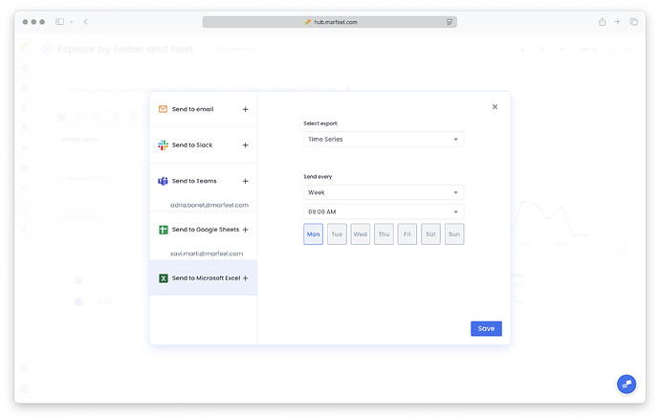Click the hub.marfeel.com address bar
660x420 pixels.
pos(329,21)
